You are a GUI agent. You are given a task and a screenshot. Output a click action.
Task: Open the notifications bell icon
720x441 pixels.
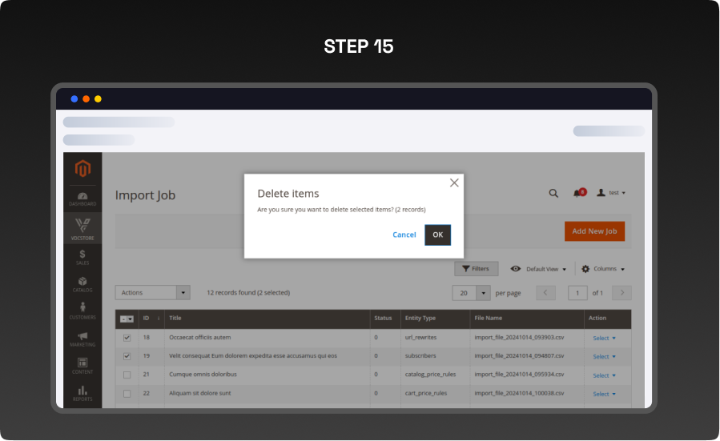[577, 193]
